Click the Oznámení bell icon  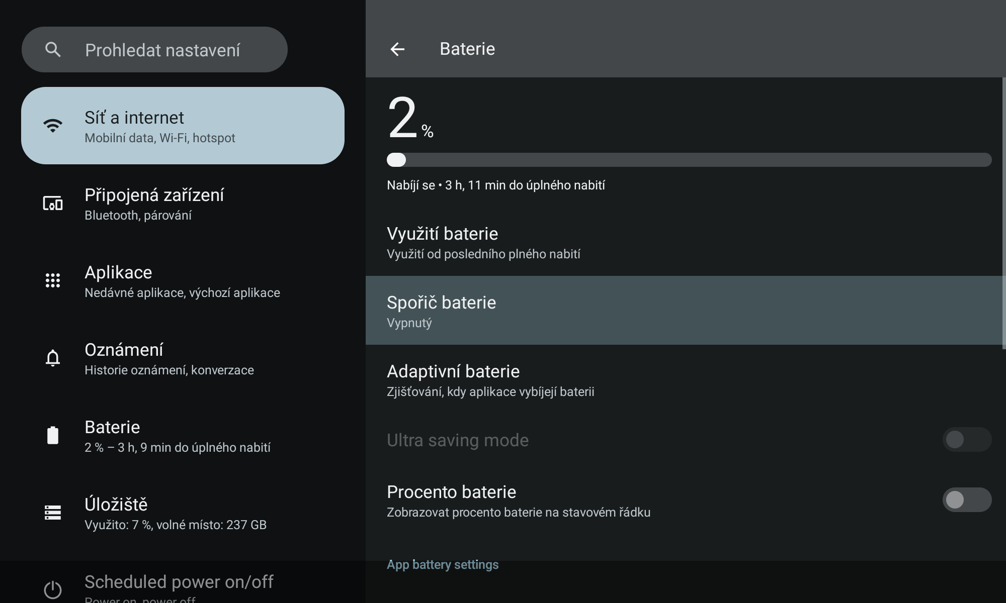53,358
